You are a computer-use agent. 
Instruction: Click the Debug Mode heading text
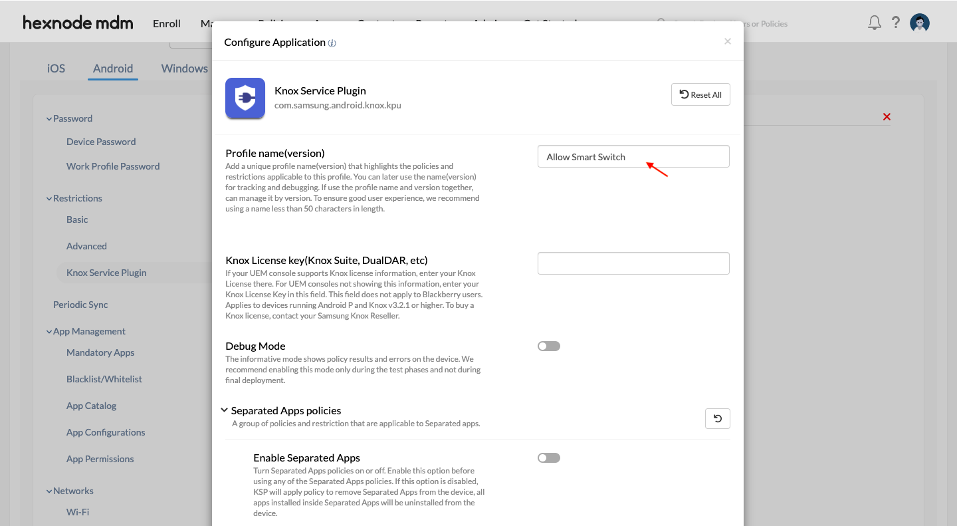click(x=255, y=346)
